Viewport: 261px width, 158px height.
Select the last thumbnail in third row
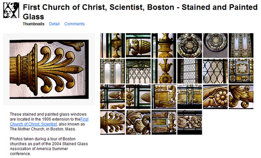point(241,97)
